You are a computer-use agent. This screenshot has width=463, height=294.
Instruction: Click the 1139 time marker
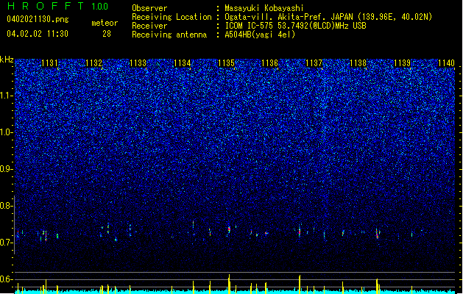point(403,62)
